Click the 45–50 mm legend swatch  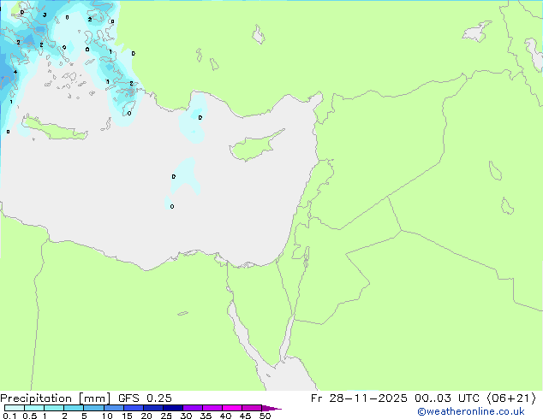[x=252, y=408]
